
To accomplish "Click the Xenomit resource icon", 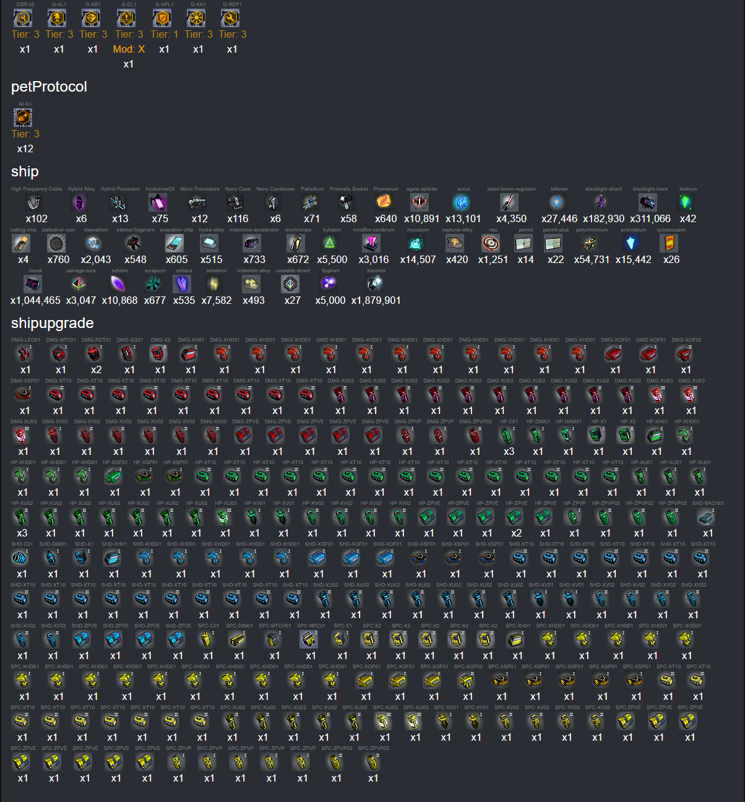I will (374, 284).
